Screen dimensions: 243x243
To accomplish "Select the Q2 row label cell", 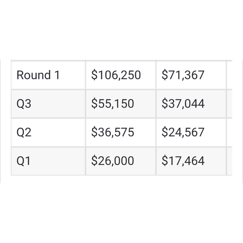I will pyautogui.click(x=48, y=132).
